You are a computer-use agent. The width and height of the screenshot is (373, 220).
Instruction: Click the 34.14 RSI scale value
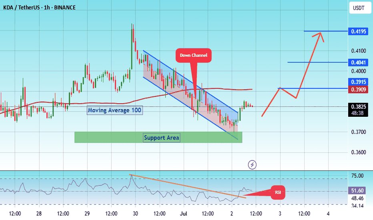click(x=357, y=206)
